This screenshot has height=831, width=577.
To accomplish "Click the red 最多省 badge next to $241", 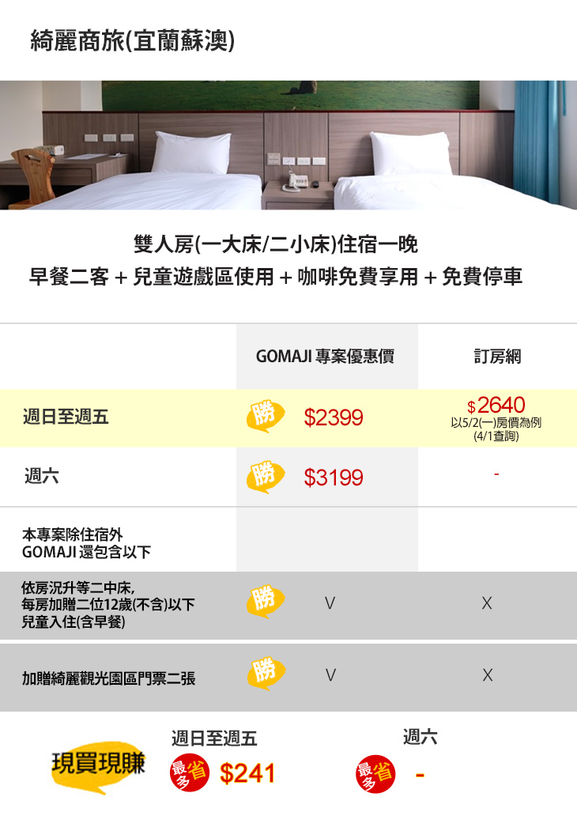I will click(x=189, y=773).
